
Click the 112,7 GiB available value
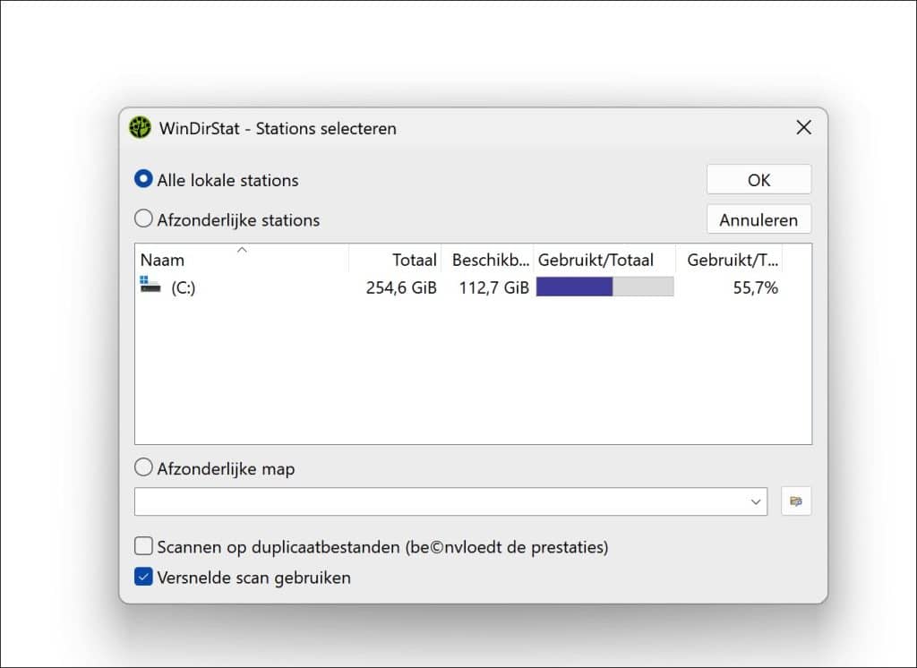[493, 287]
